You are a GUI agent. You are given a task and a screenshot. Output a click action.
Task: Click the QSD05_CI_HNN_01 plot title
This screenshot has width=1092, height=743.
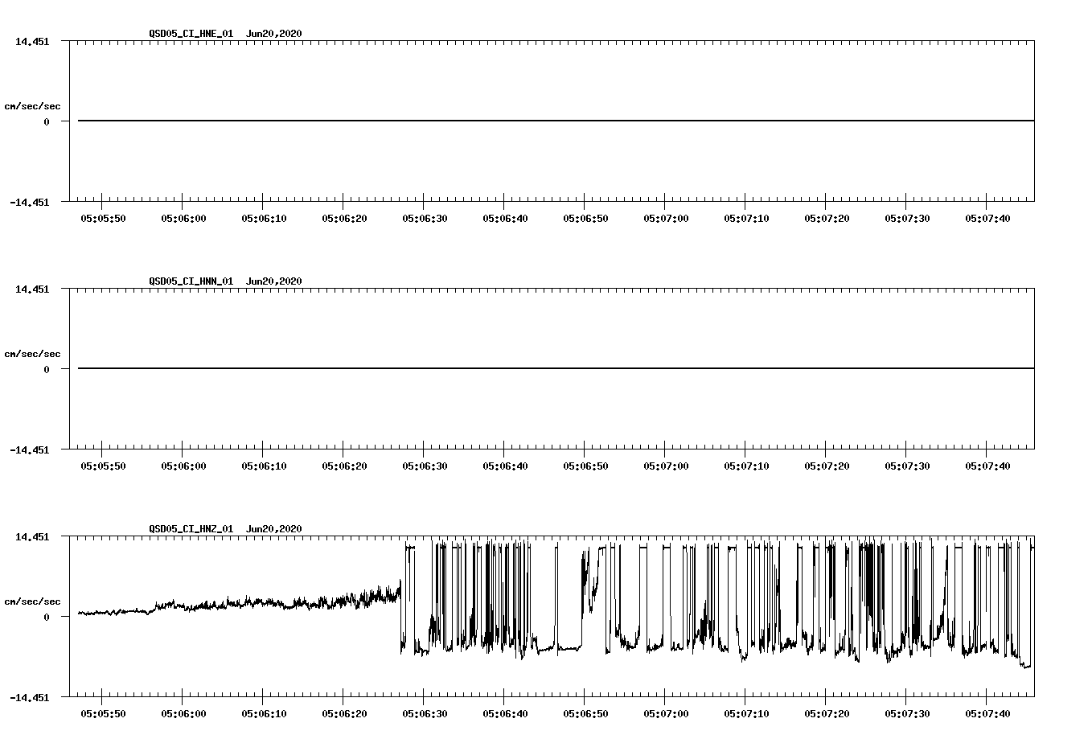pos(225,281)
